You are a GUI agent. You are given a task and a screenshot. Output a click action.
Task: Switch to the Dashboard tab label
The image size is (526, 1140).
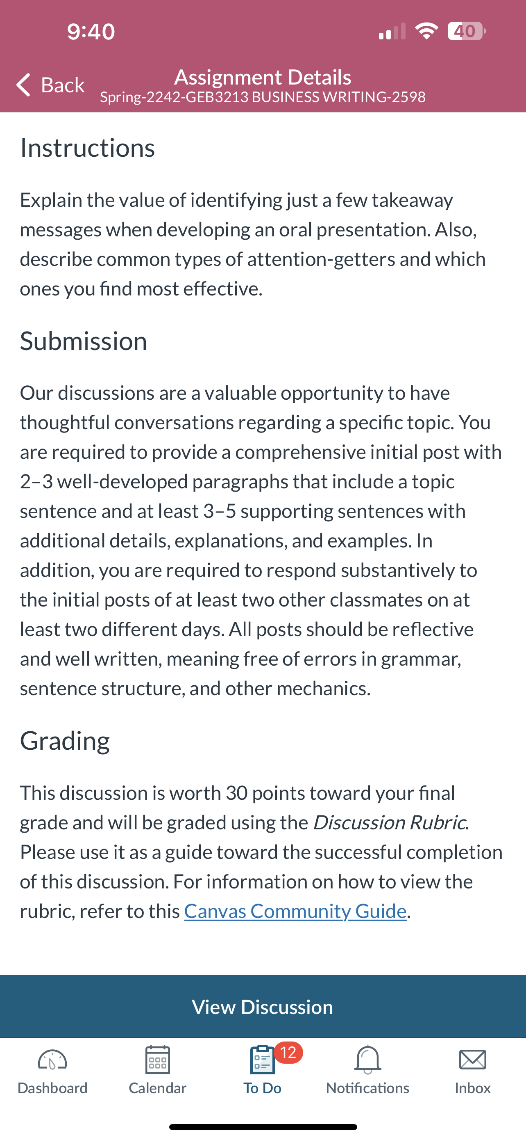[52, 1088]
